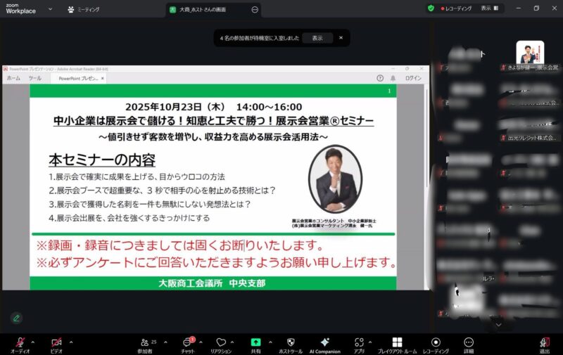The height and width of the screenshot is (355, 563).
Task: Turn on the camera via the ビデオ button
Action: tap(56, 342)
